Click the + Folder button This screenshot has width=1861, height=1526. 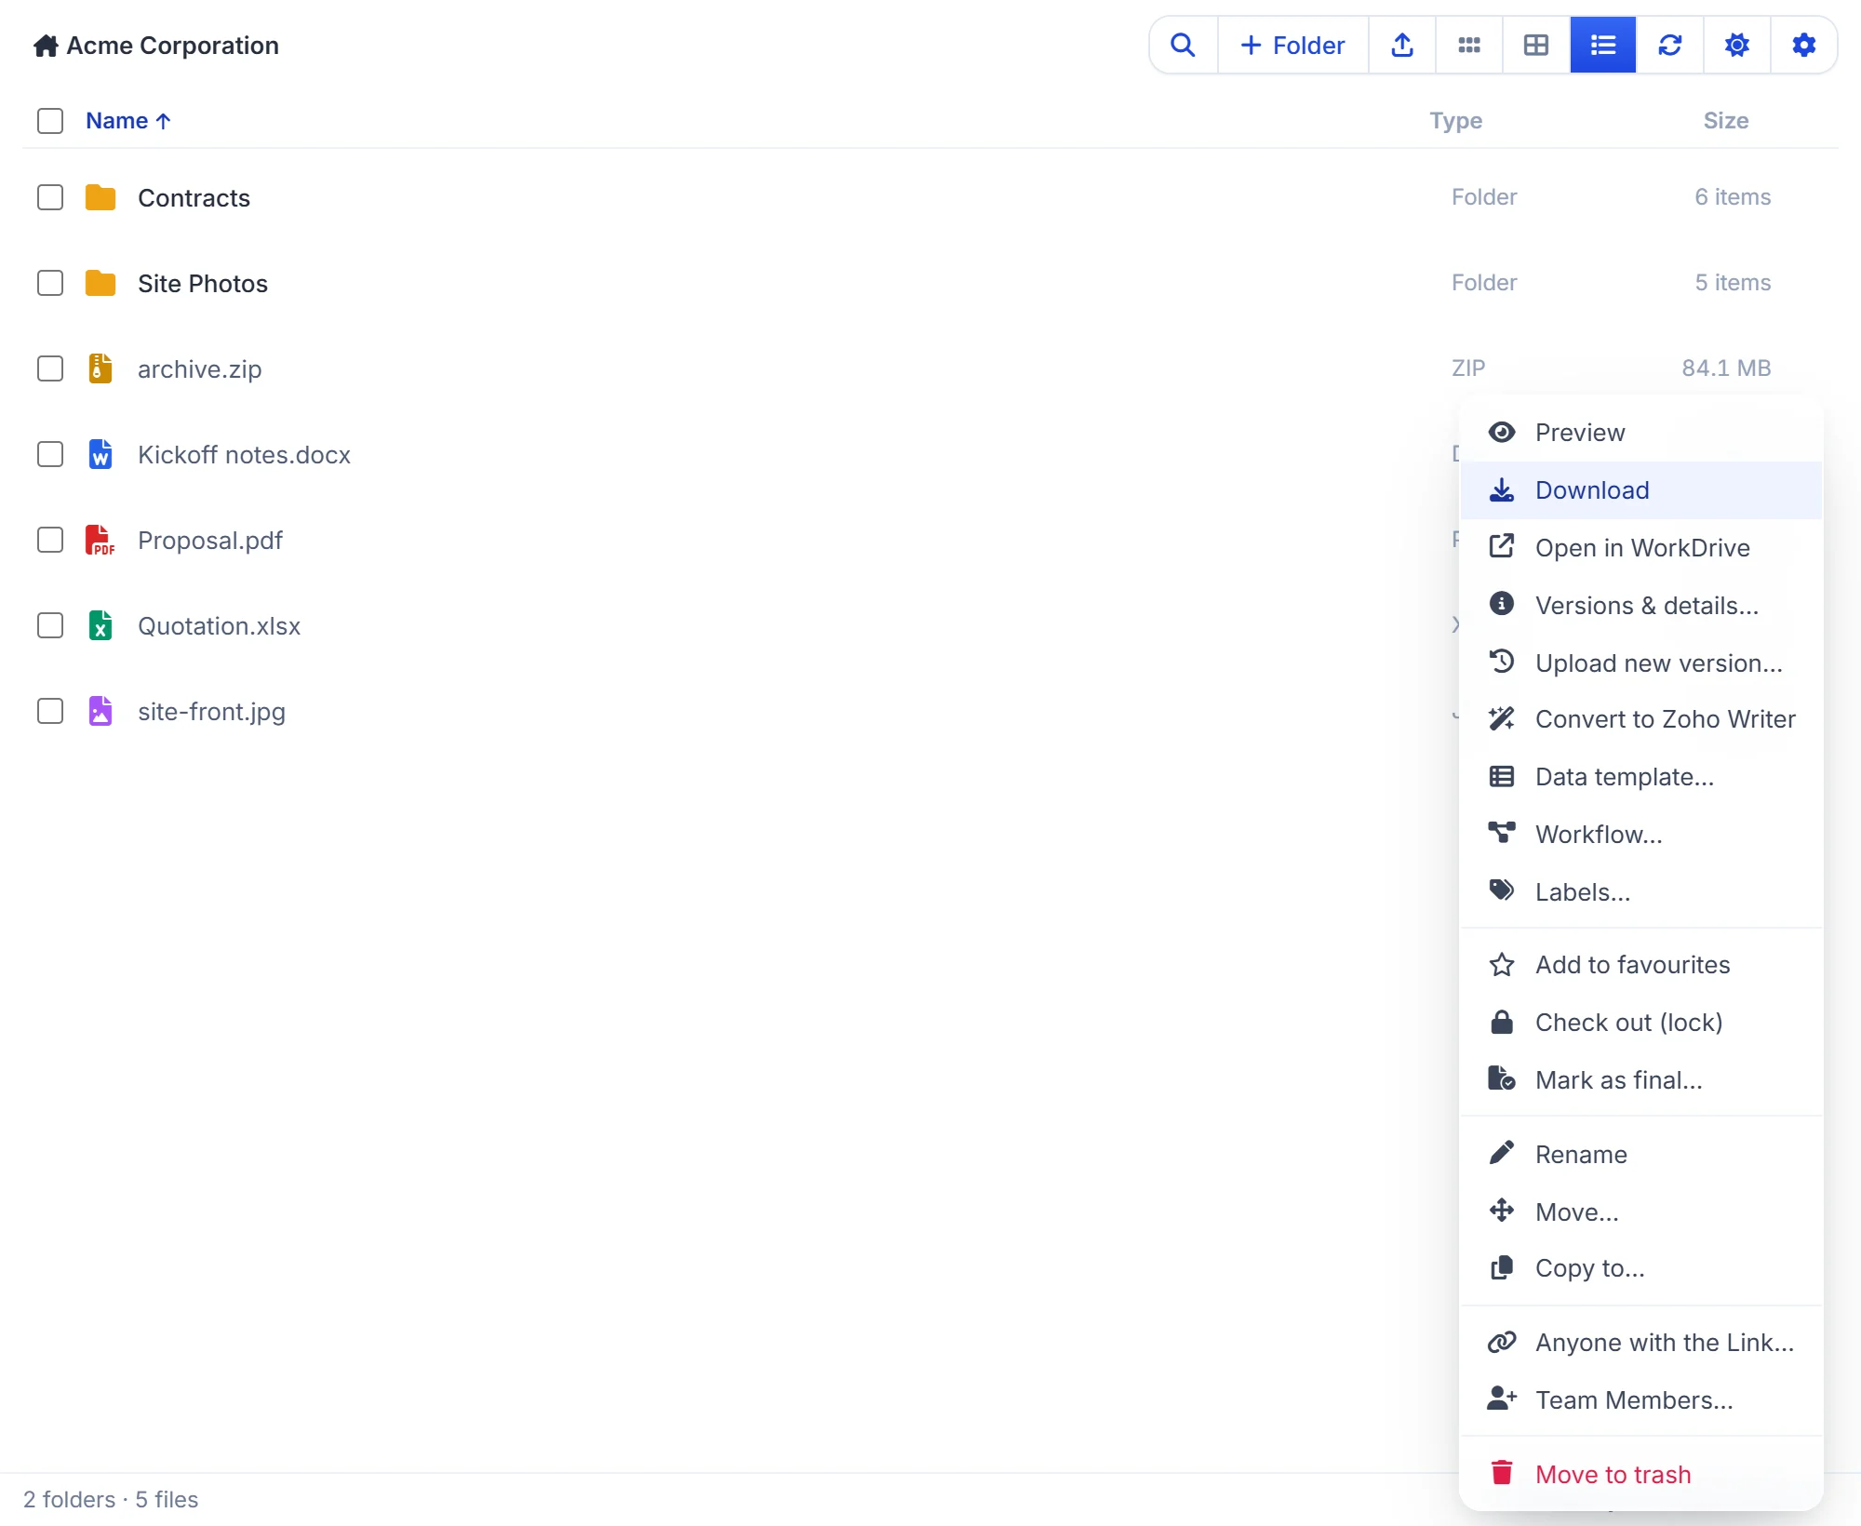tap(1293, 45)
